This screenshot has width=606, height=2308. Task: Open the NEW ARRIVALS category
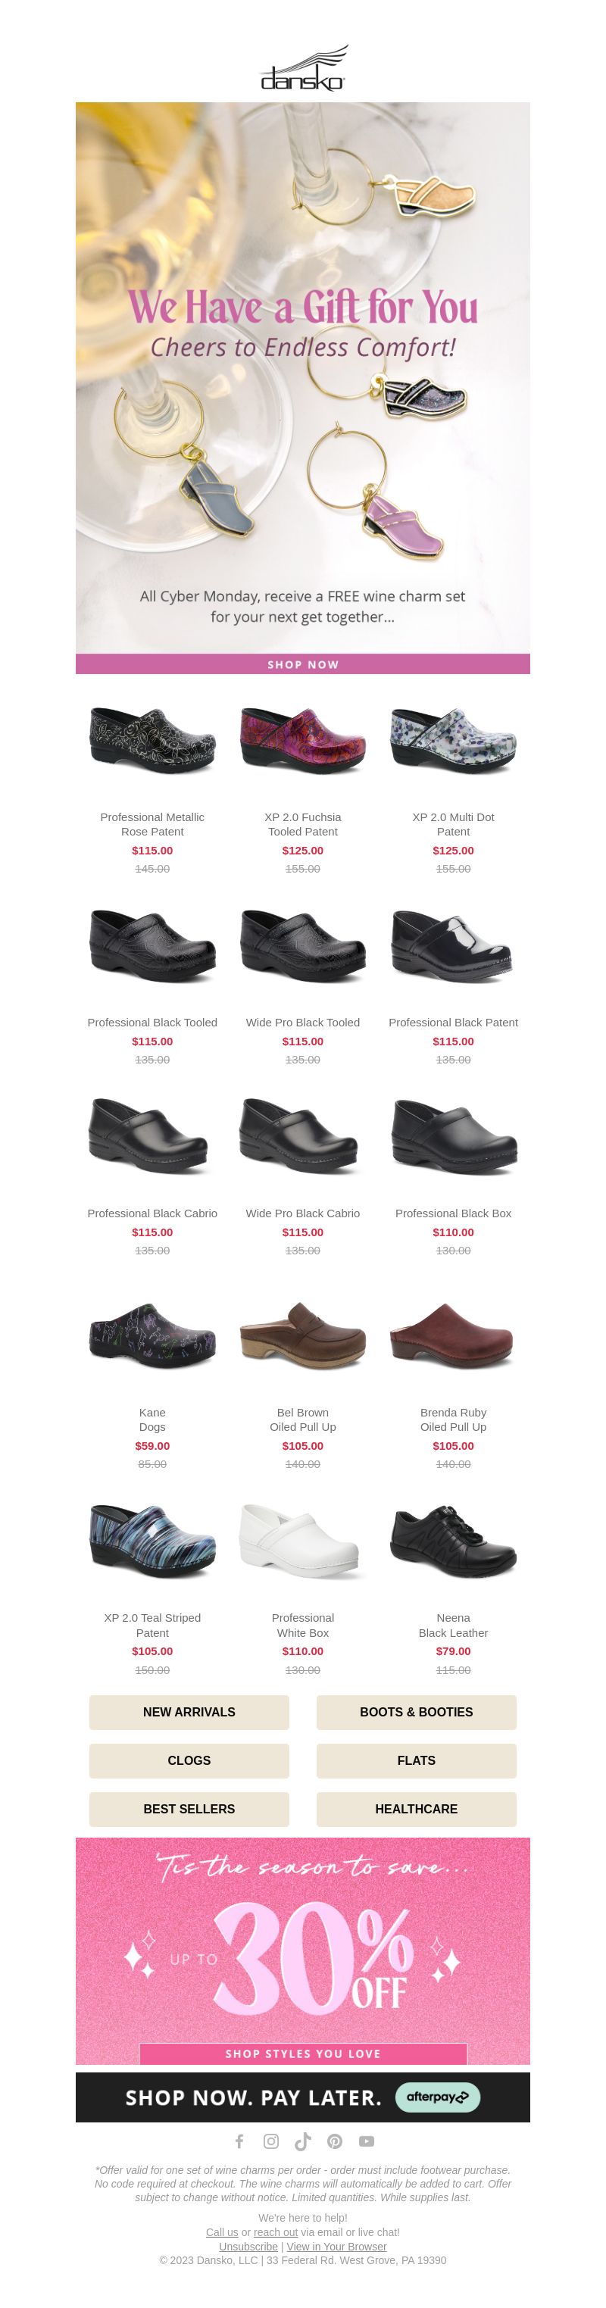[x=189, y=1711]
